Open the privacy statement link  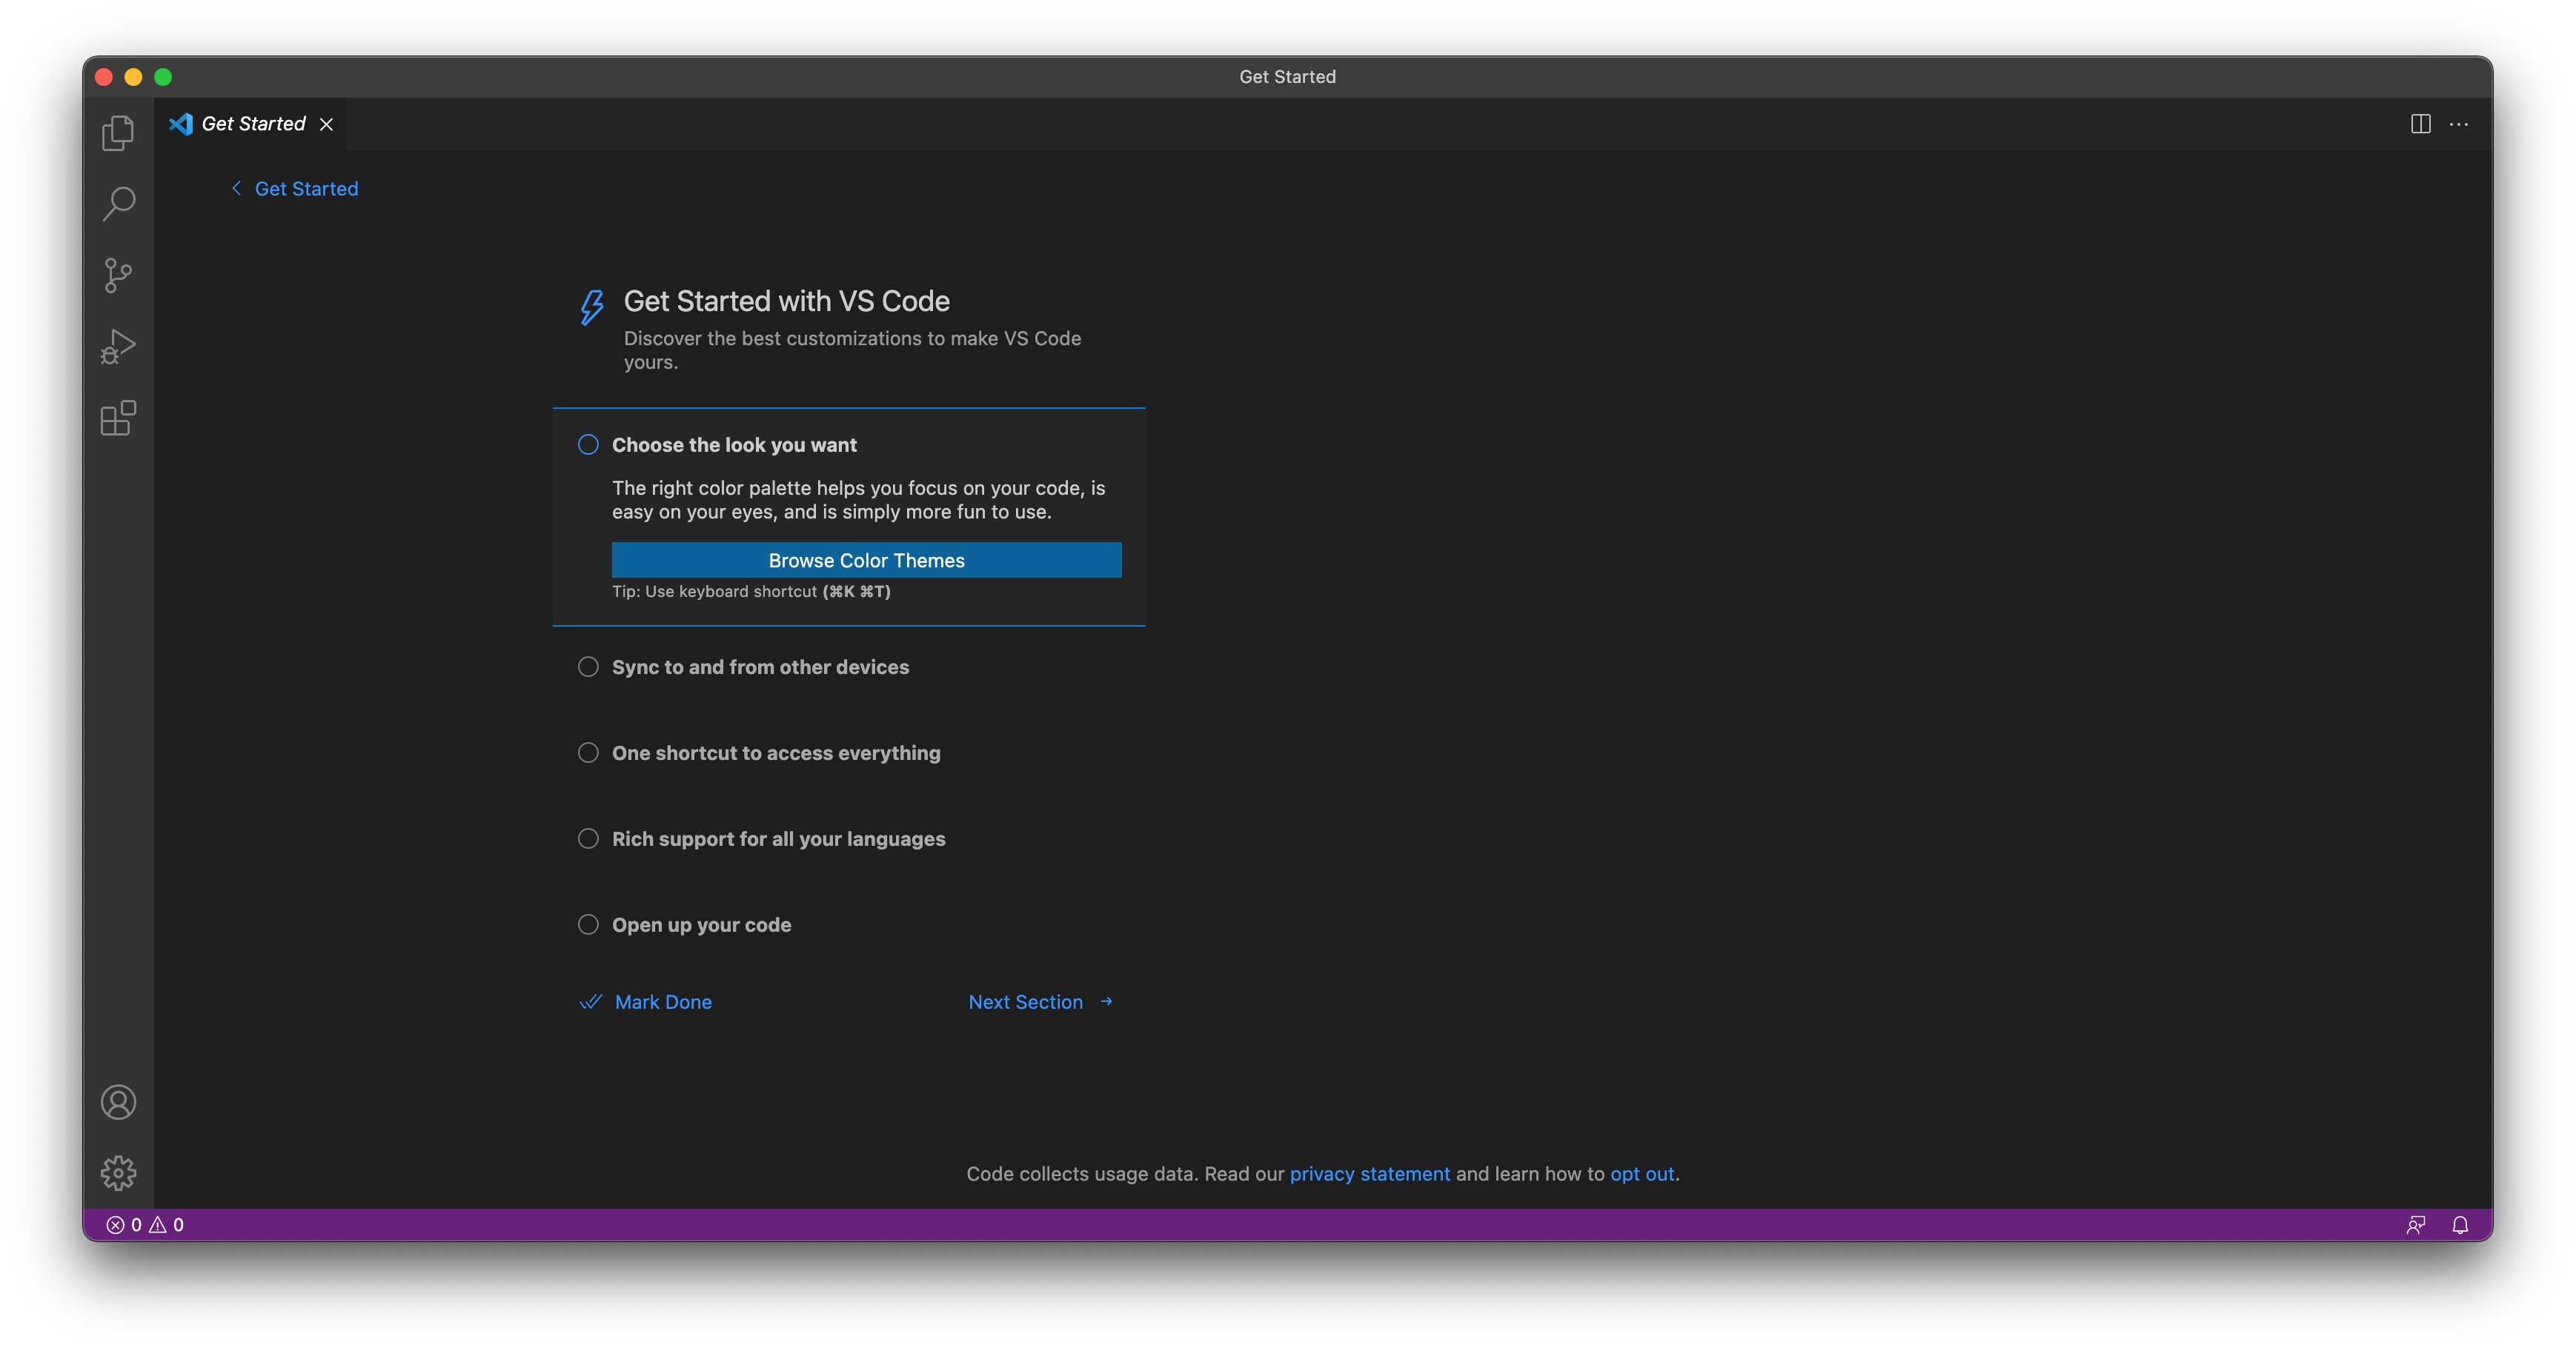[1369, 1174]
